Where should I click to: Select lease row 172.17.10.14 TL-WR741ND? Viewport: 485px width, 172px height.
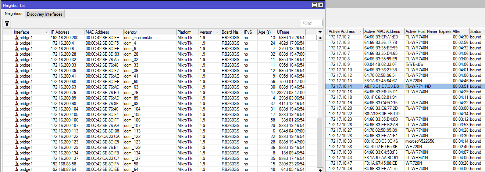coord(406,86)
